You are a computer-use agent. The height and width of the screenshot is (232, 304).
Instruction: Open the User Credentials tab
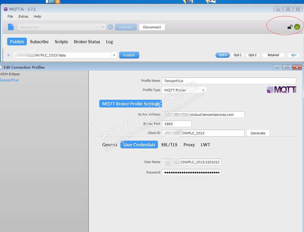[x=139, y=145]
